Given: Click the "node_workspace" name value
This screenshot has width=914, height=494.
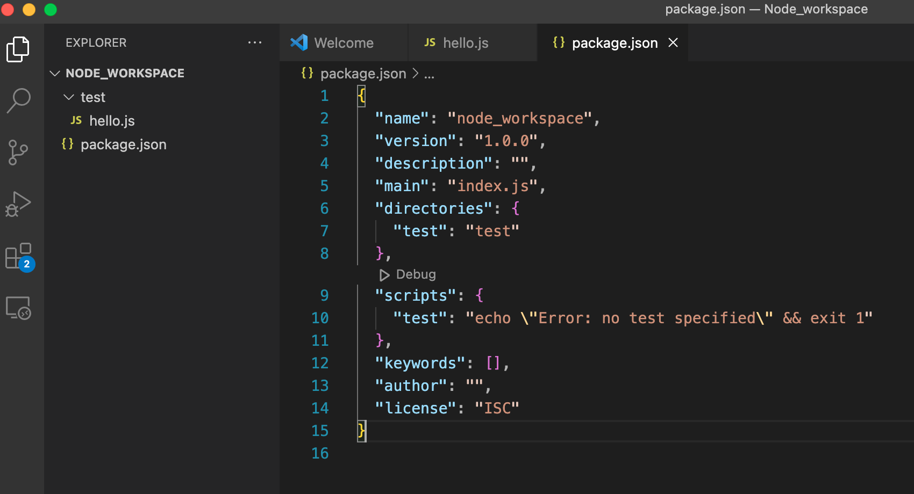Looking at the screenshot, I should [520, 118].
